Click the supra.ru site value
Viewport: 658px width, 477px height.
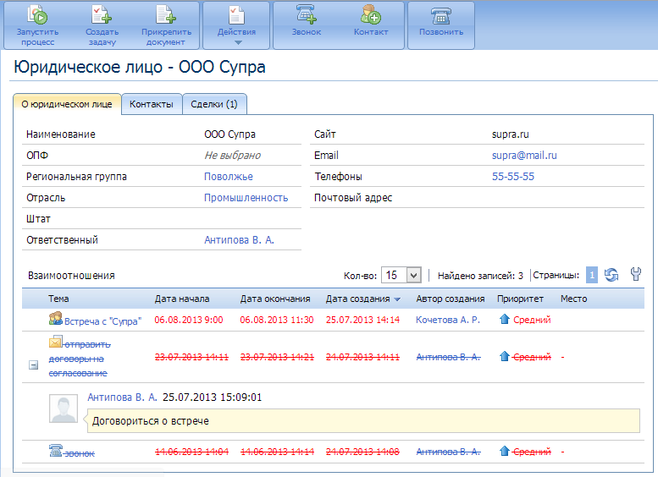click(511, 134)
